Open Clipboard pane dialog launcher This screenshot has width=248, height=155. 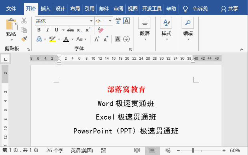[28, 50]
